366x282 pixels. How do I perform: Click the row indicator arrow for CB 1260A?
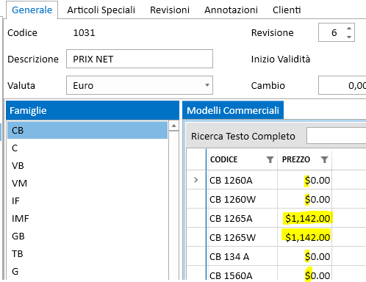[x=196, y=180]
